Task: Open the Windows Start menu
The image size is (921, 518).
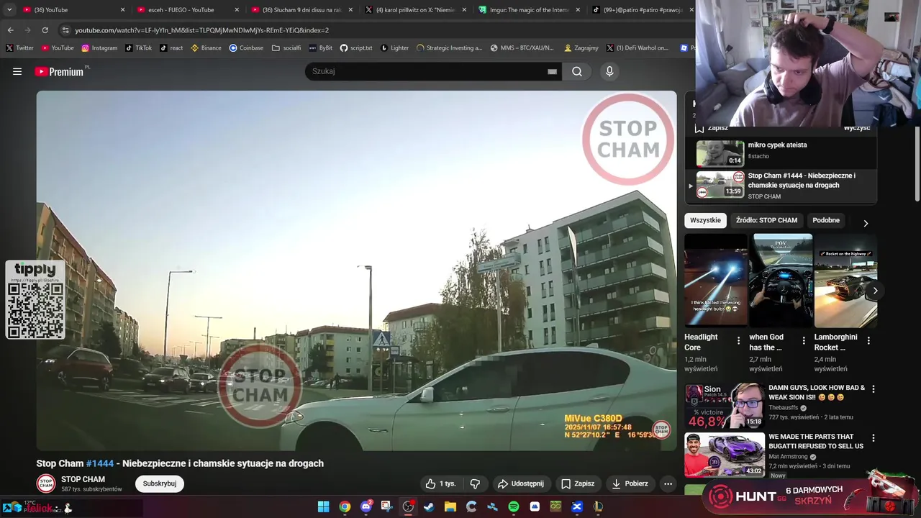Action: pyautogui.click(x=324, y=506)
